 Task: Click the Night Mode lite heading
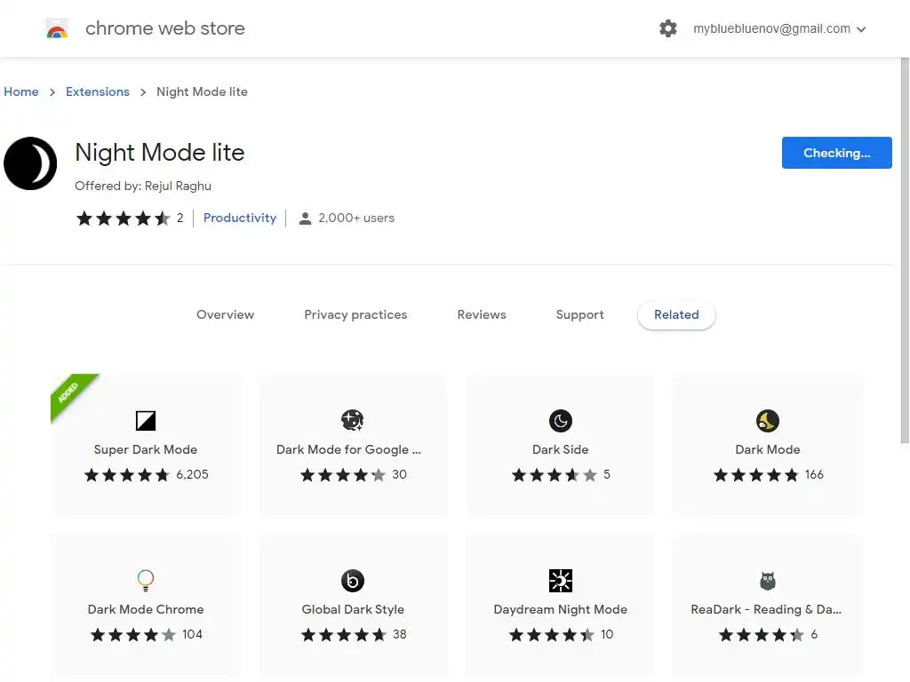tap(160, 153)
